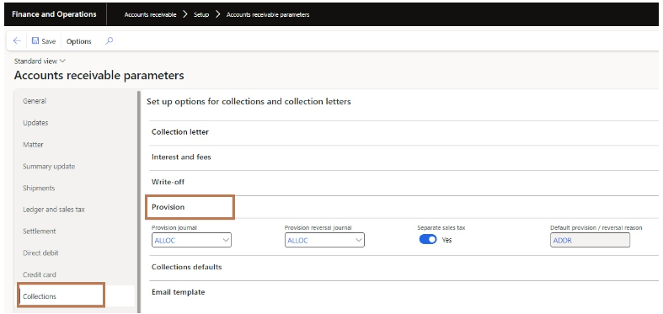The image size is (663, 314).
Task: Open Provision reversal journal dropdown arrow
Action: click(359, 240)
